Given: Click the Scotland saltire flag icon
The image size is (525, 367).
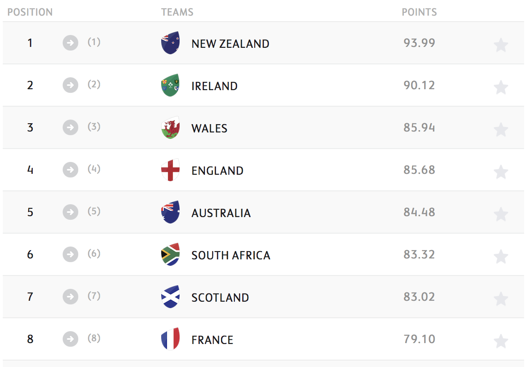Looking at the screenshot, I should [170, 297].
